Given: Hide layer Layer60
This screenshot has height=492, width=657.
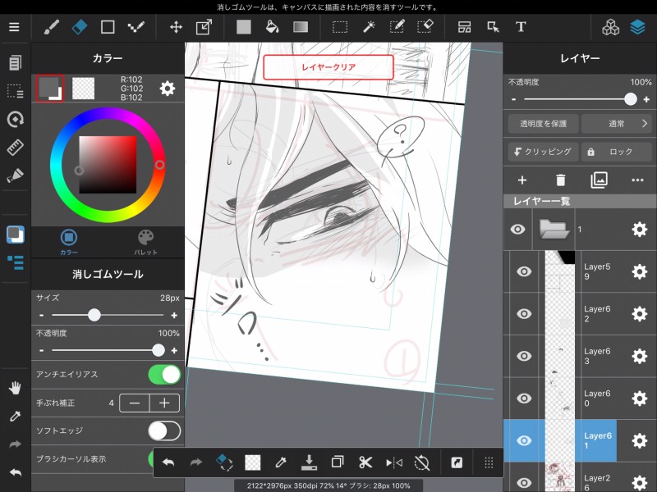Looking at the screenshot, I should click(524, 399).
